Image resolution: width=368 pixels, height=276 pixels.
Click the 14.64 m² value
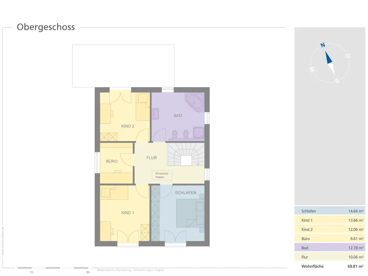(x=356, y=211)
